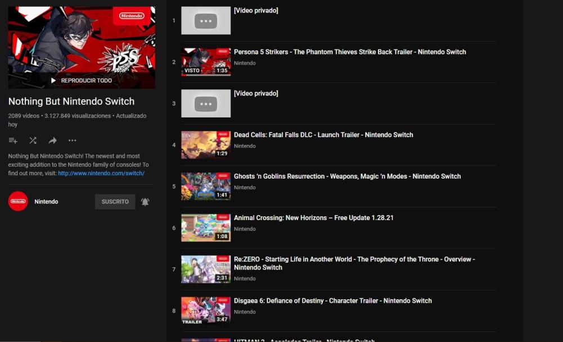The height and width of the screenshot is (342, 563).
Task: Click Nintendo channel name under Dead Cells
Action: tap(245, 146)
